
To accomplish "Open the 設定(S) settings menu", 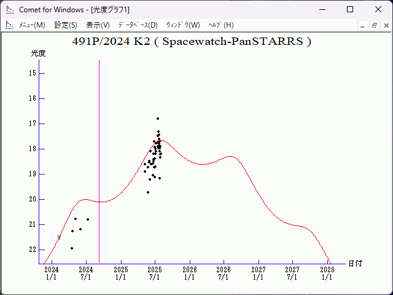I will (66, 25).
